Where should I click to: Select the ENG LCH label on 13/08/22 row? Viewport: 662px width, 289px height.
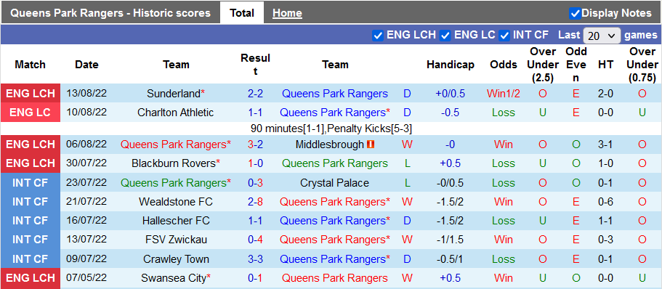click(31, 94)
